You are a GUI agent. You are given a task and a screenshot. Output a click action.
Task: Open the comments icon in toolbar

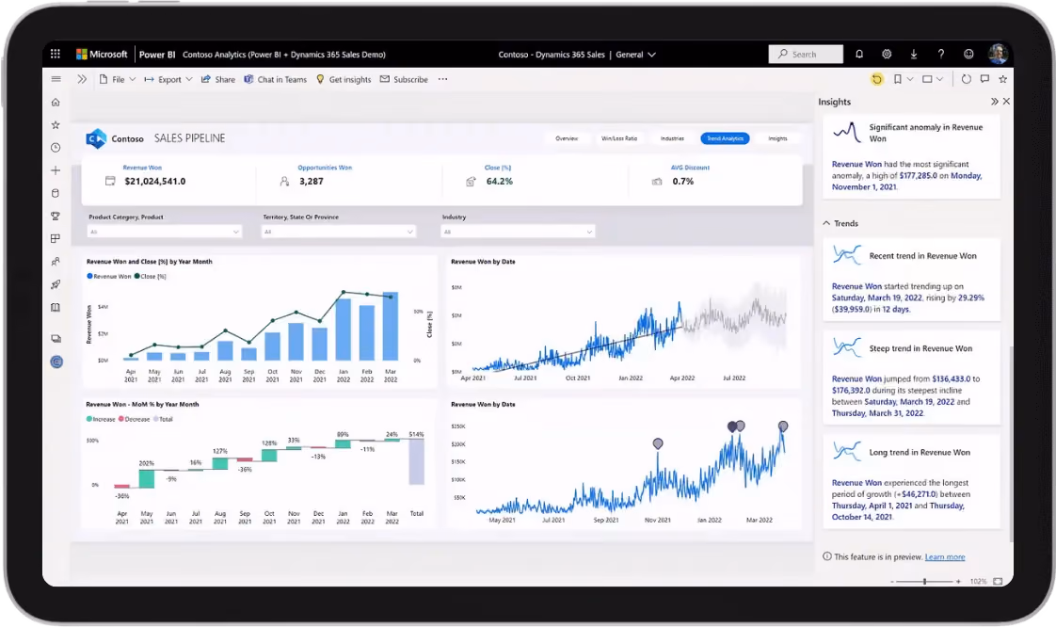click(984, 79)
